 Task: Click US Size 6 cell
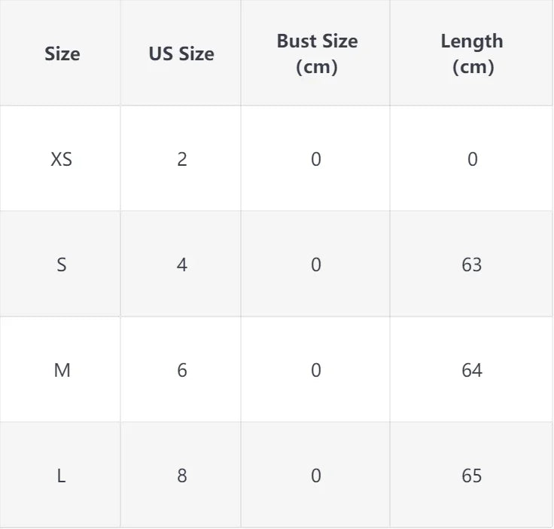[181, 370]
